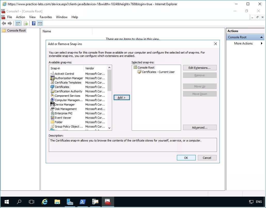Click the Back navigation arrow on the toolbar
This screenshot has height=208, width=266.
pyautogui.click(x=4, y=23)
